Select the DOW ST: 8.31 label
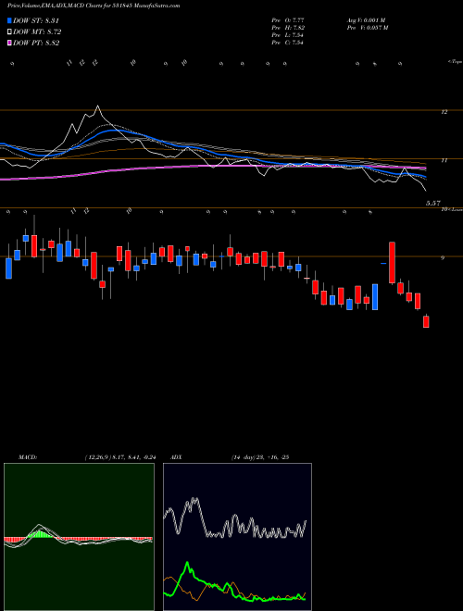The height and width of the screenshot is (611, 463). (36, 20)
